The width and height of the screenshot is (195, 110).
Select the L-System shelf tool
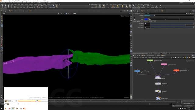coord(50,6)
